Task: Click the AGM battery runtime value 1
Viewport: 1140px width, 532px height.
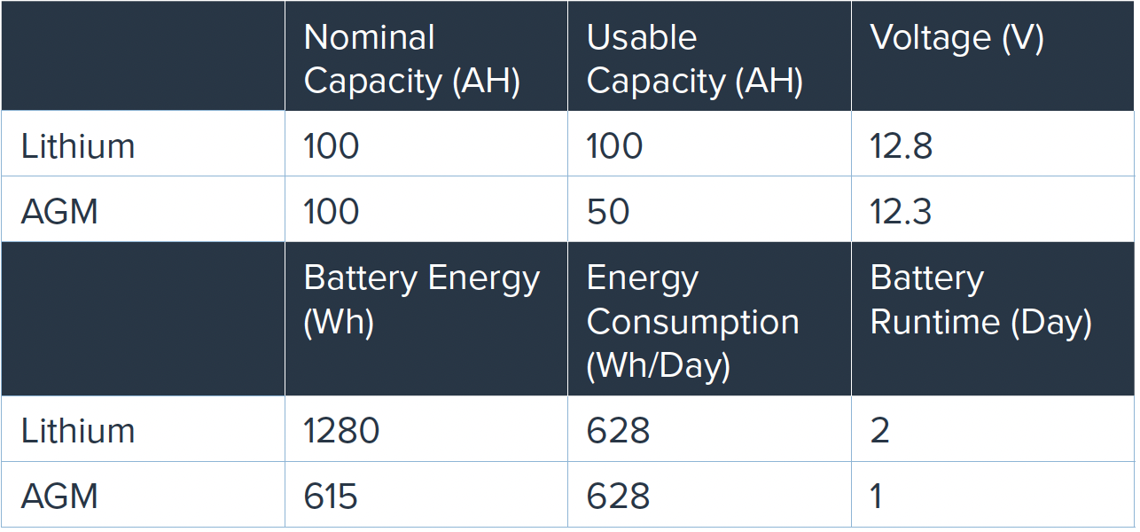Action: 877,496
